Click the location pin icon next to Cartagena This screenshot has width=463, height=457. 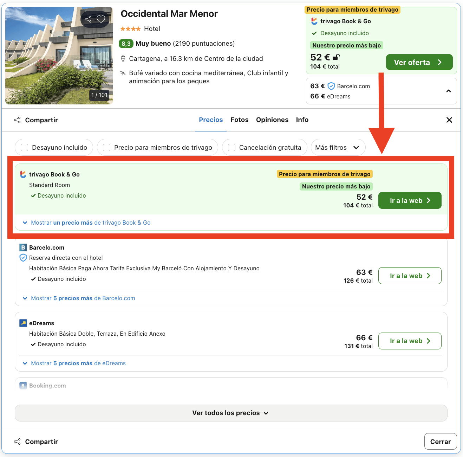point(123,58)
